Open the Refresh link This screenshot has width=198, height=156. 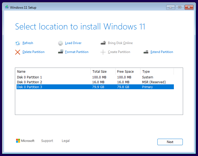pos(28,43)
